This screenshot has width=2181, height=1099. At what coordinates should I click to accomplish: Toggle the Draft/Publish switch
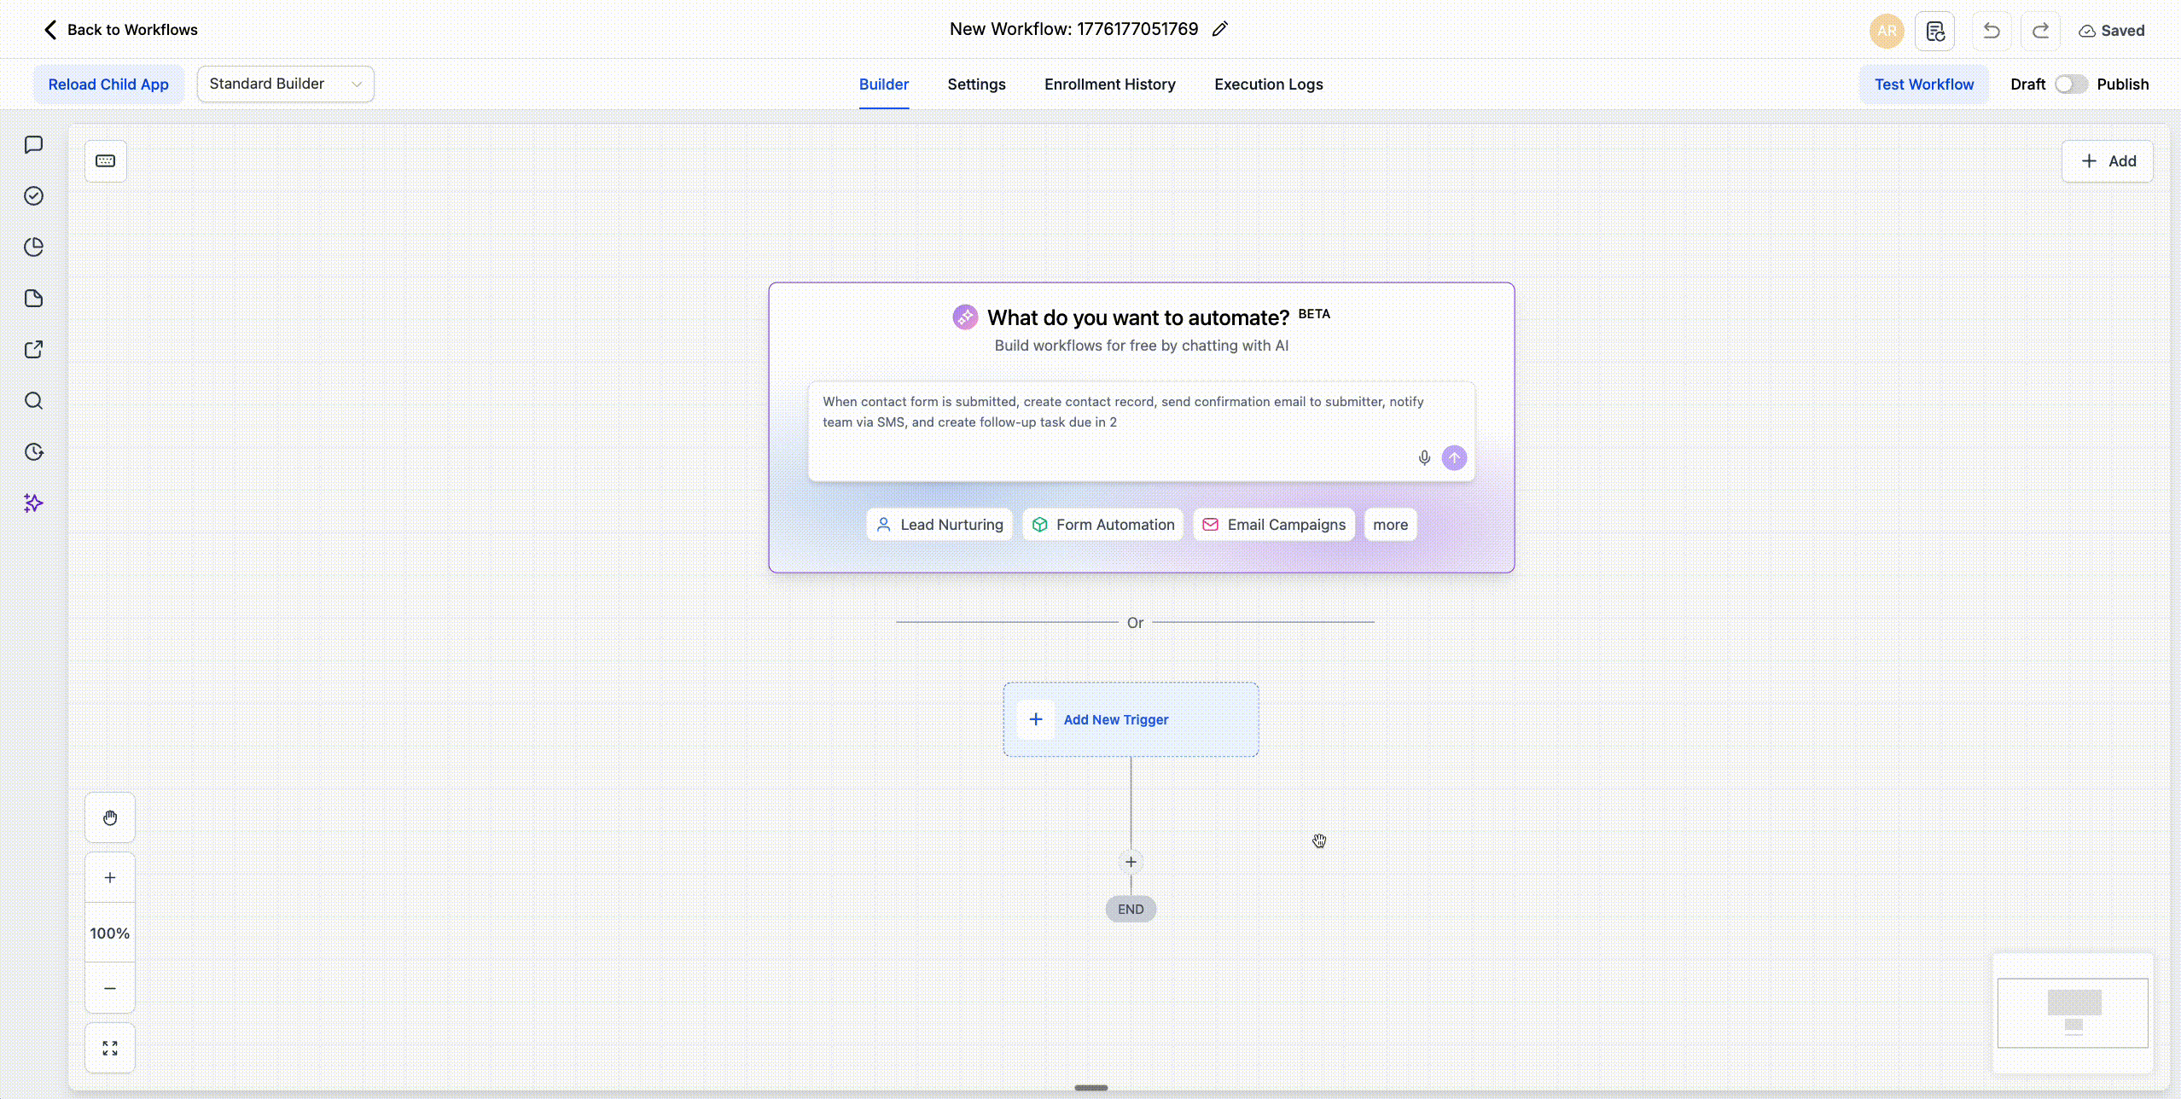click(2071, 84)
